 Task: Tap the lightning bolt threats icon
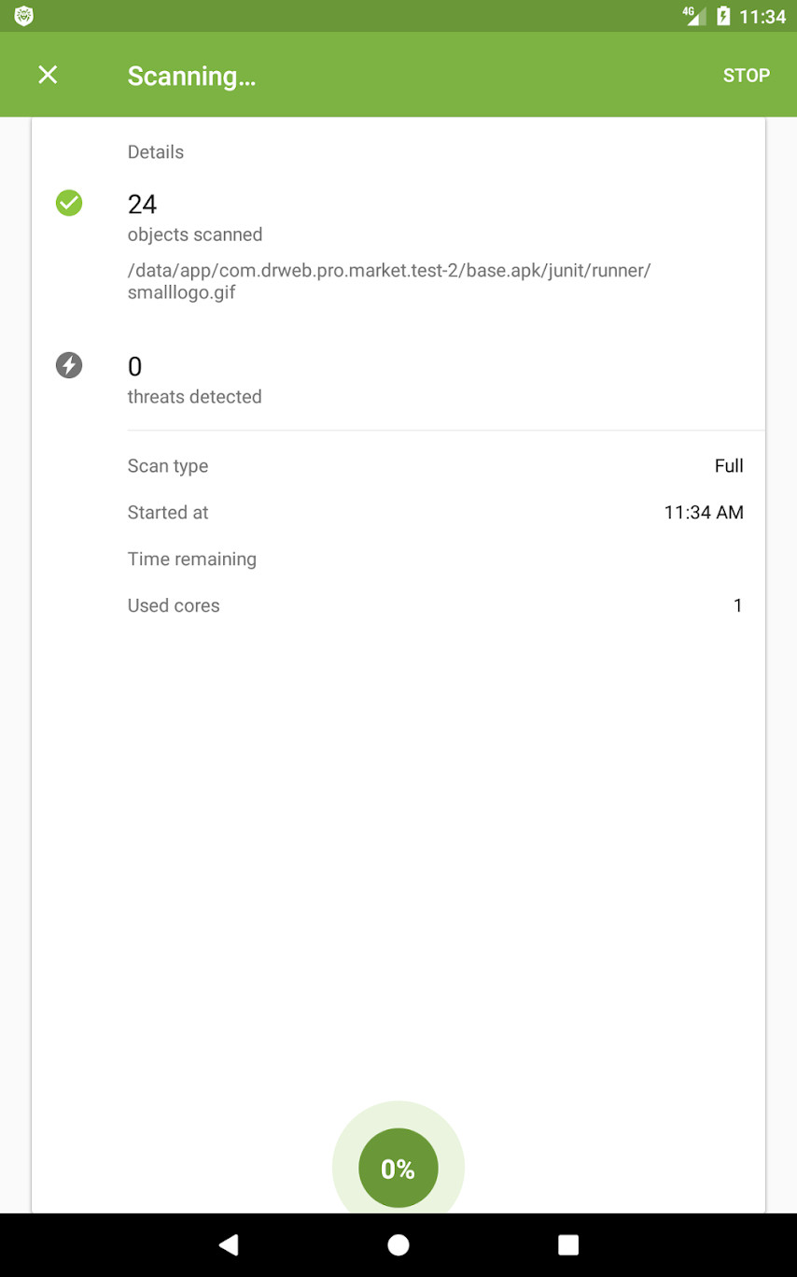coord(69,365)
